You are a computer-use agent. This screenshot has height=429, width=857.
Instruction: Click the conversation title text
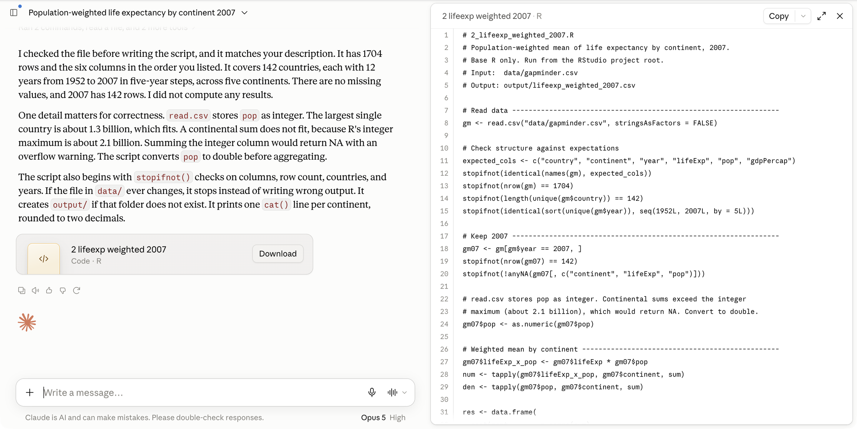click(132, 13)
